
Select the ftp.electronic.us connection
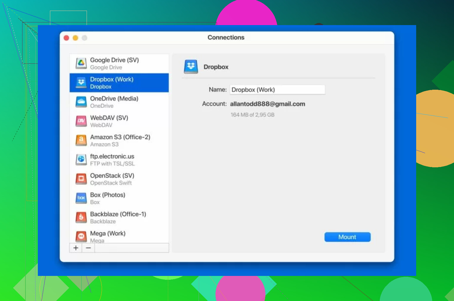coord(119,160)
